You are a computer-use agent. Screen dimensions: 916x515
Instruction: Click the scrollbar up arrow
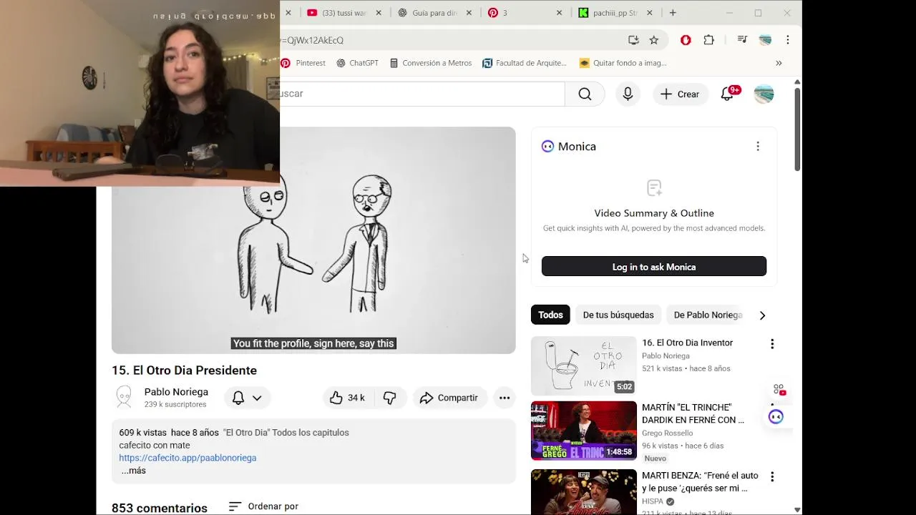pos(797,82)
